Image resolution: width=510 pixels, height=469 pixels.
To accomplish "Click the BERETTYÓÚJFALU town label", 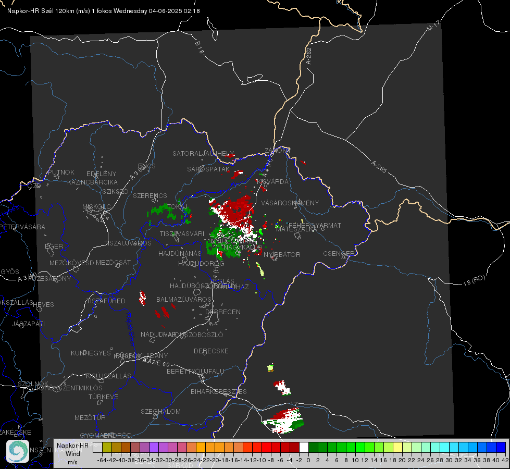I will click(x=195, y=371).
